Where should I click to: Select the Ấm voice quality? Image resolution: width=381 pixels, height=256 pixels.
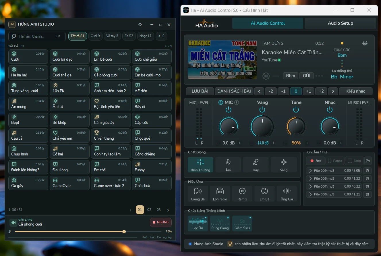[x=228, y=165]
